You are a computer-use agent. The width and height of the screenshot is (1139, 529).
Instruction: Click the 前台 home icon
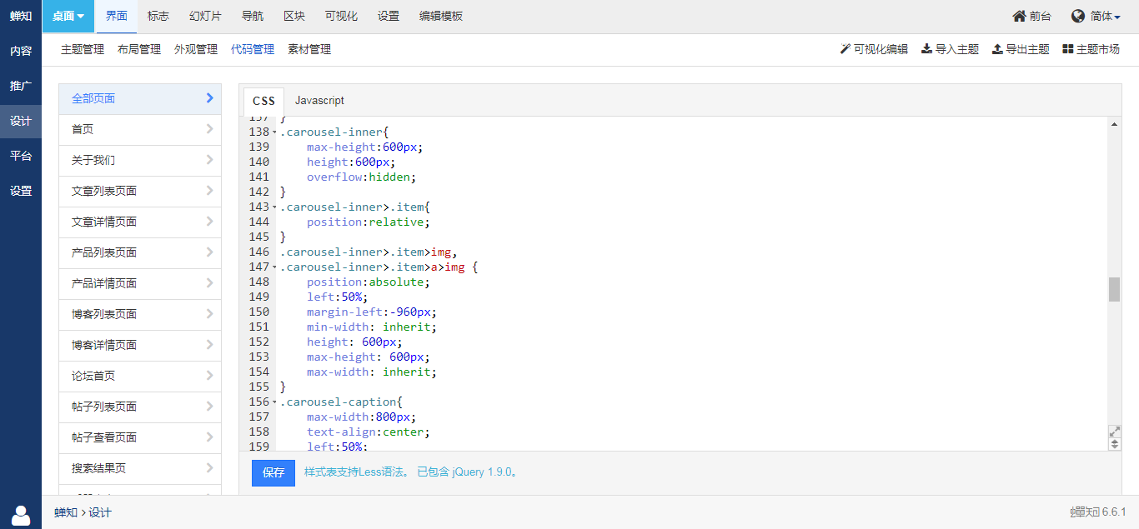coord(1019,17)
